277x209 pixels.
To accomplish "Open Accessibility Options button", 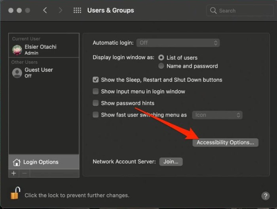I will point(225,142).
